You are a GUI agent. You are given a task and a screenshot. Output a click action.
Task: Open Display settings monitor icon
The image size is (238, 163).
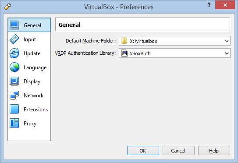[14, 81]
